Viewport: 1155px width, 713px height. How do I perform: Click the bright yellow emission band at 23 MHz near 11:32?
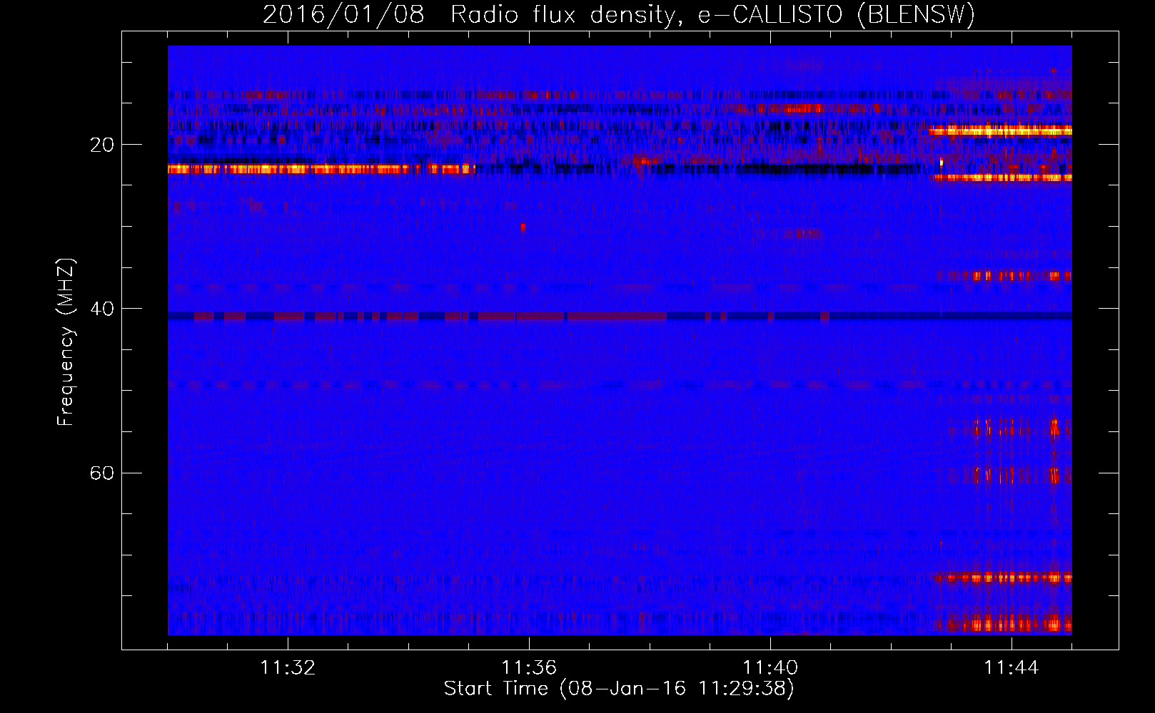321,169
